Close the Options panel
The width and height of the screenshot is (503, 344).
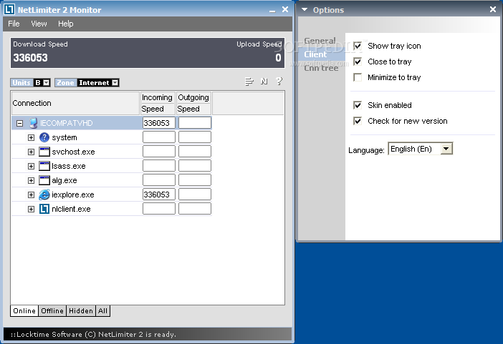click(x=493, y=9)
